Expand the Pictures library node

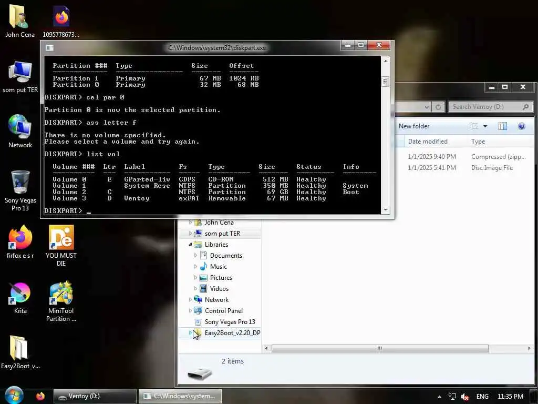tap(195, 277)
